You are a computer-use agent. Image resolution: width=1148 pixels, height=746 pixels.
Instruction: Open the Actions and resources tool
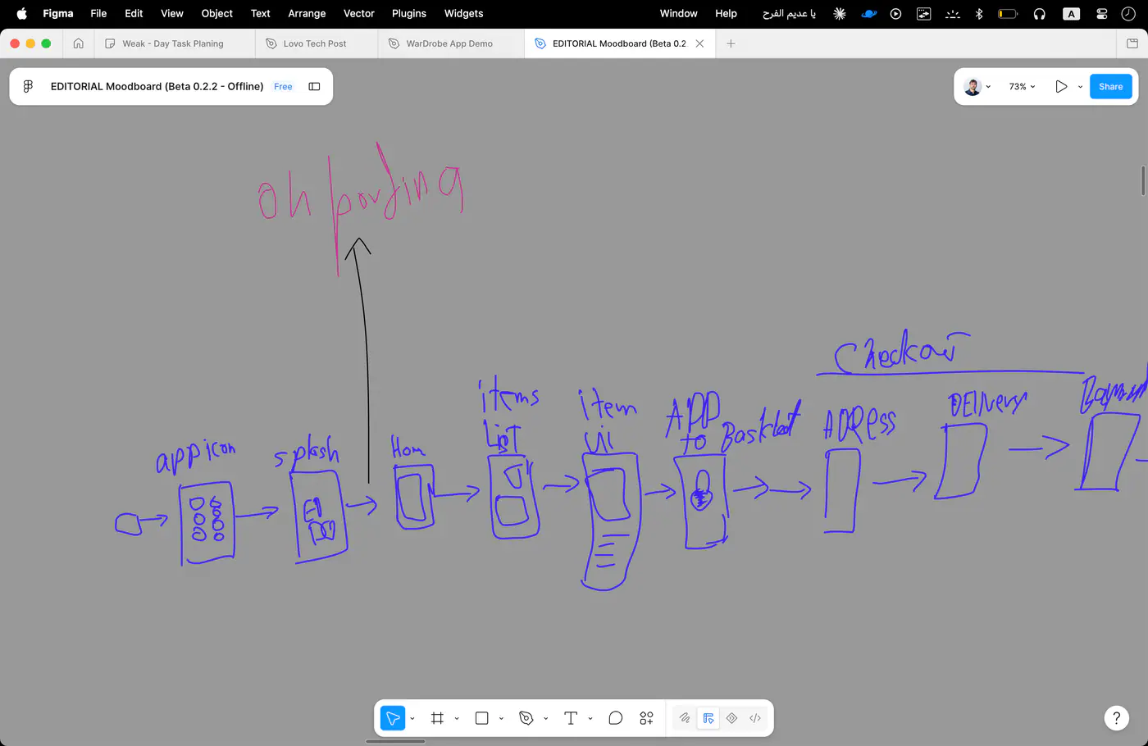pyautogui.click(x=646, y=718)
